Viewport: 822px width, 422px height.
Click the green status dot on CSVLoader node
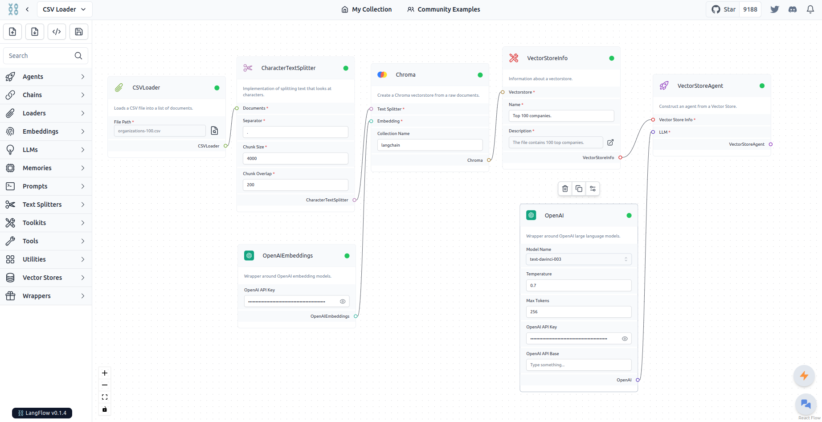(217, 88)
